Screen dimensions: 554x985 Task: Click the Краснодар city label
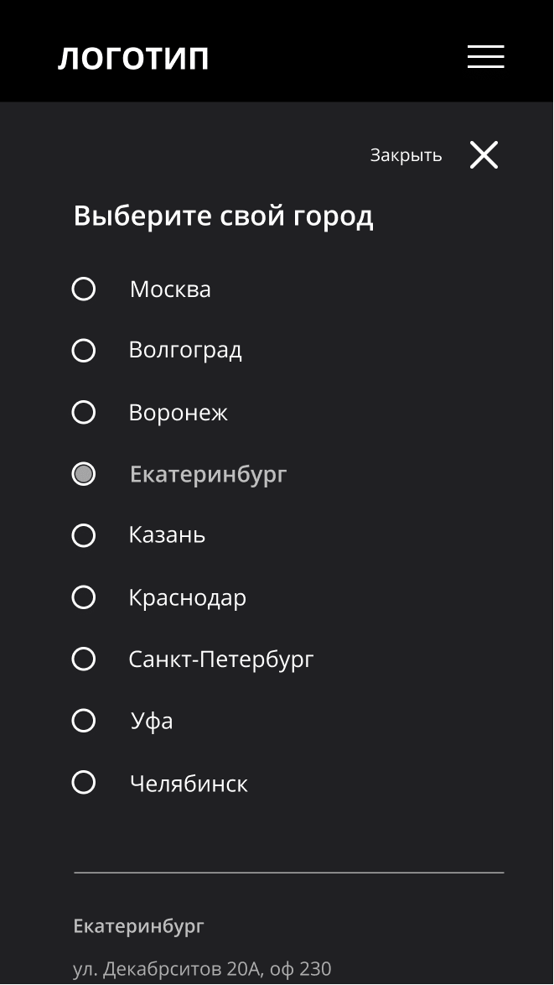point(187,597)
